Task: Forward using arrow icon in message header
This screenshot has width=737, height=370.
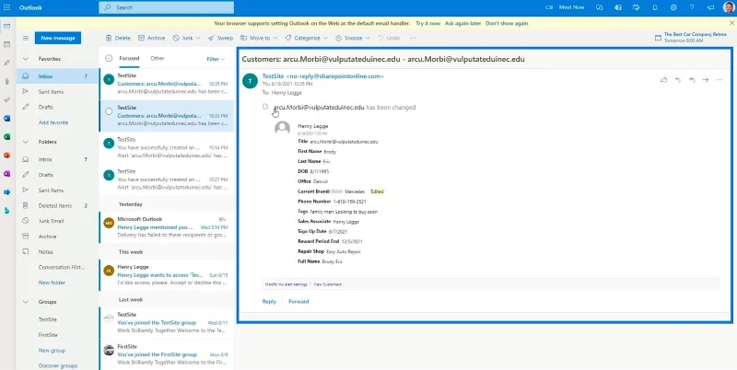Action: [705, 80]
